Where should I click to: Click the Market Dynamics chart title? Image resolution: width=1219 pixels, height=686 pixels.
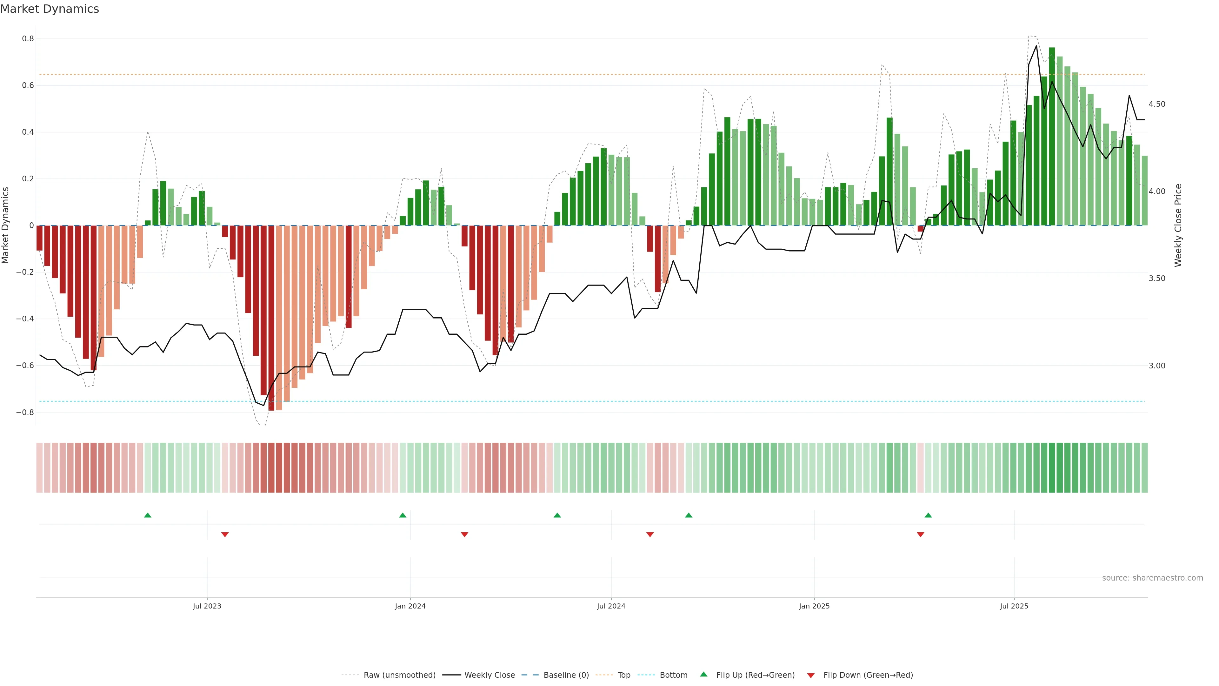(x=50, y=9)
